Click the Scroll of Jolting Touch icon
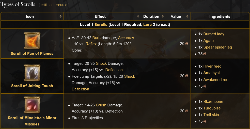 pyautogui.click(x=32, y=73)
